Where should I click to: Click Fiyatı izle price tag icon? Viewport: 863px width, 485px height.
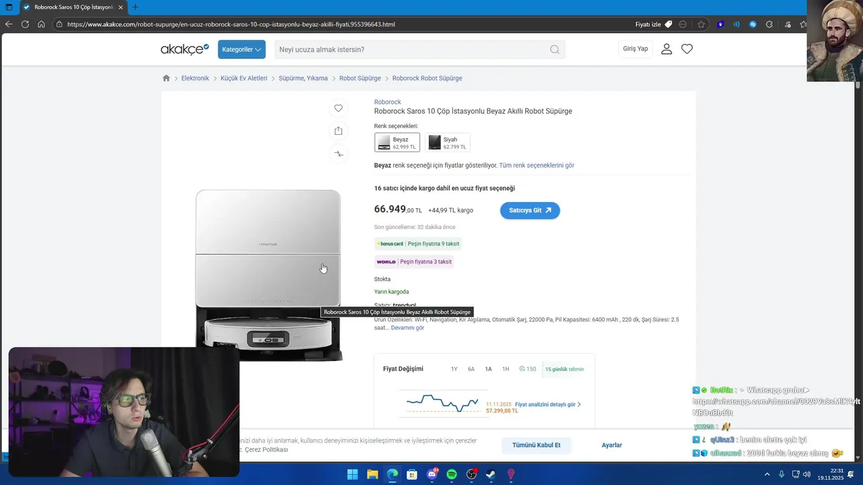[x=668, y=24]
